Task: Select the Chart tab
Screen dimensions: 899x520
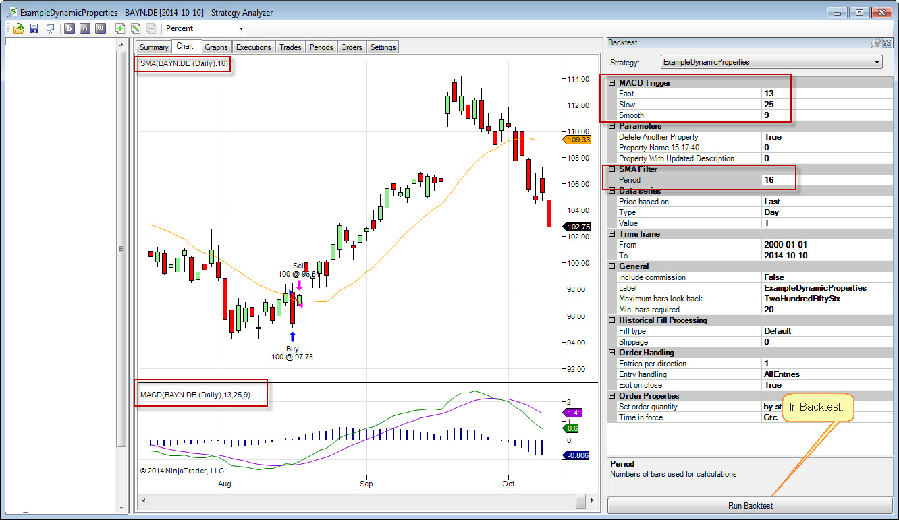Action: (185, 46)
